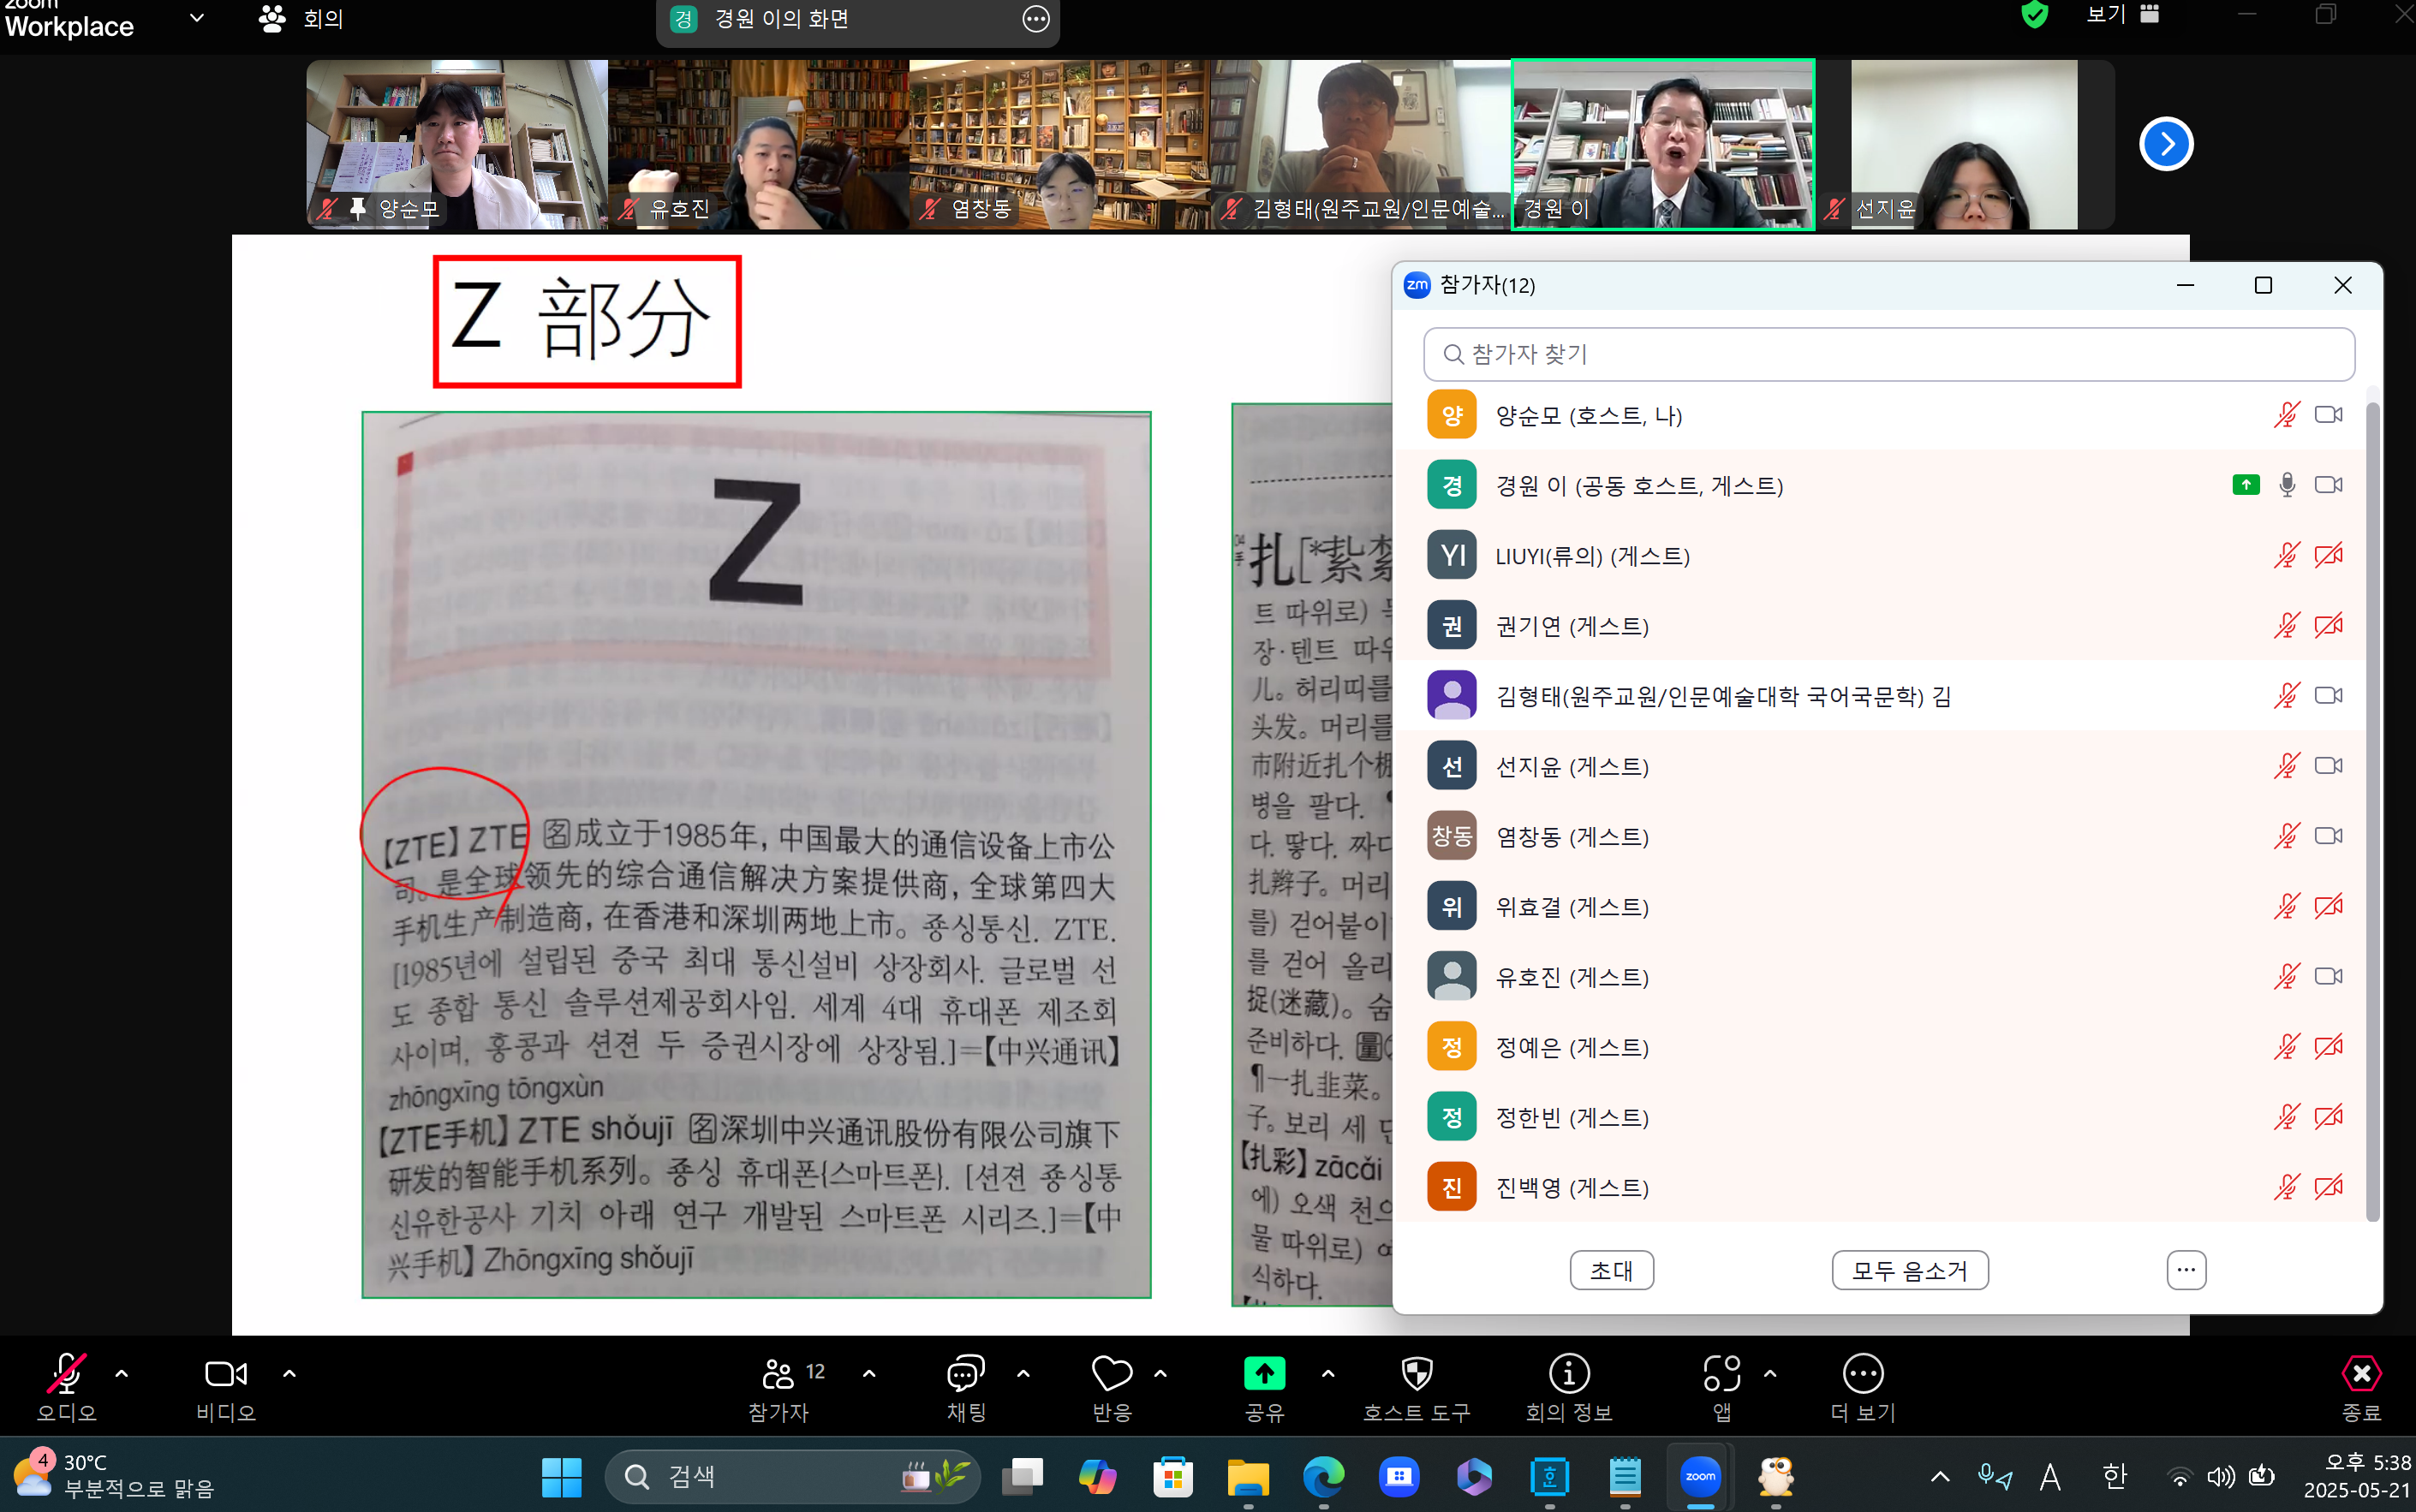The image size is (2416, 1512).
Task: Expand chat options arrow next to 채팅
Action: 1023,1374
